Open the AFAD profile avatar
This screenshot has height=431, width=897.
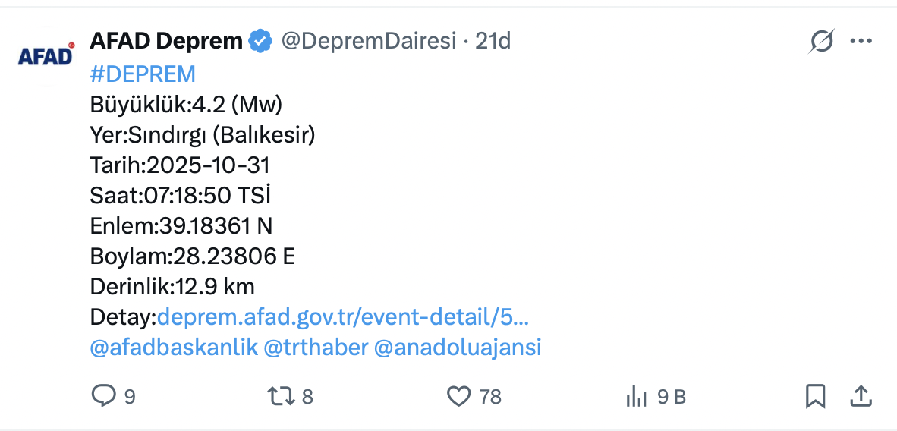point(46,55)
